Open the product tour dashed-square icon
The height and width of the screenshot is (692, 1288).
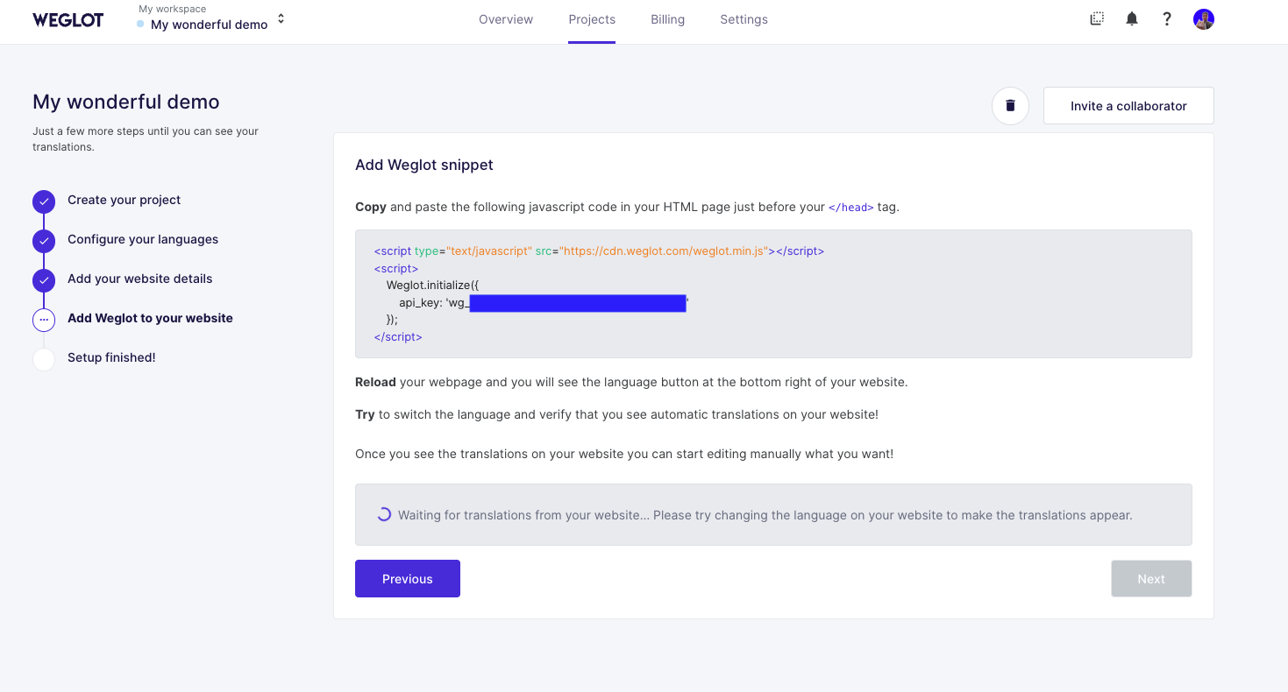(x=1096, y=18)
